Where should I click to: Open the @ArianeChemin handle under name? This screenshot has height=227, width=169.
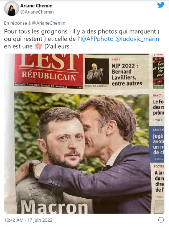coord(37,12)
